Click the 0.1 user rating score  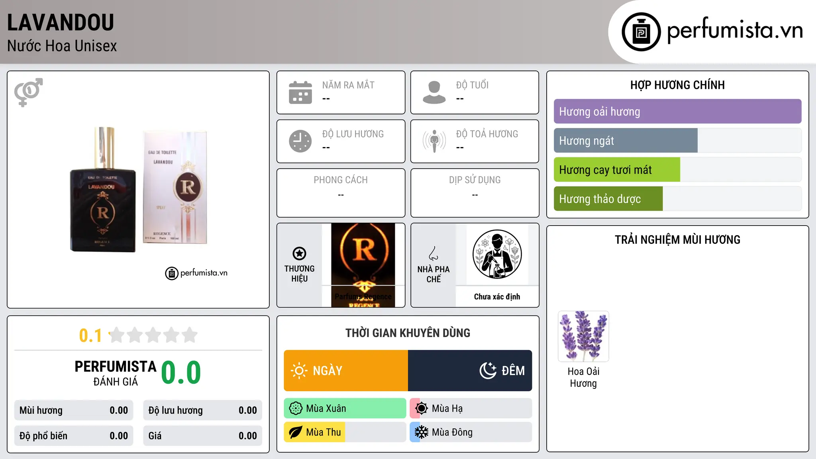tap(90, 335)
